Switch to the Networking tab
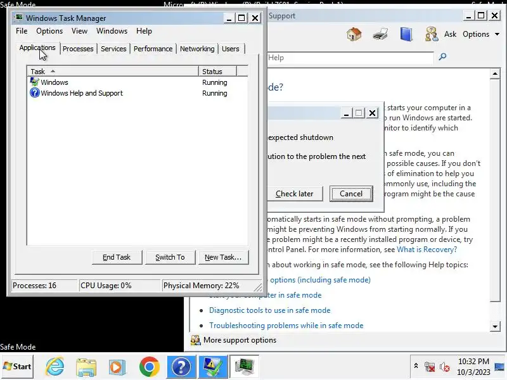 tap(197, 49)
